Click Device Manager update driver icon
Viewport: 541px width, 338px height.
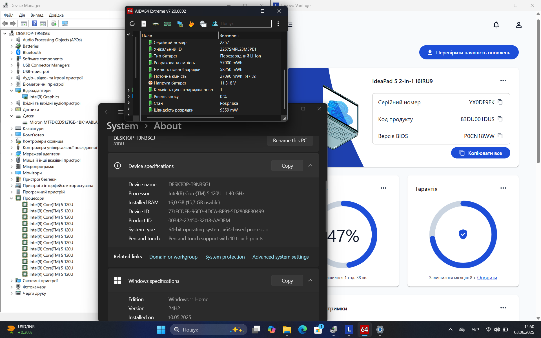tap(54, 23)
